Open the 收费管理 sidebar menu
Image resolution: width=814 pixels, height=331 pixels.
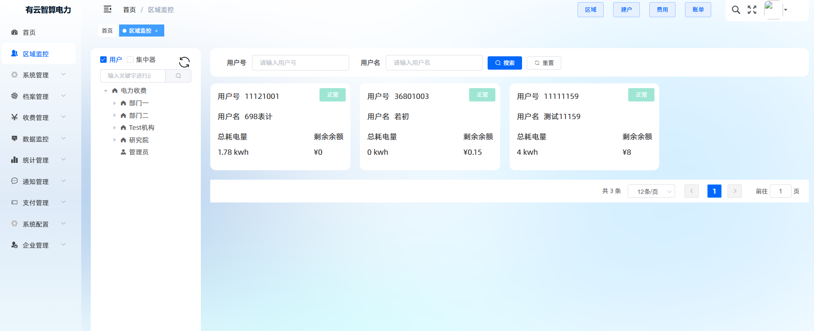pyautogui.click(x=39, y=117)
